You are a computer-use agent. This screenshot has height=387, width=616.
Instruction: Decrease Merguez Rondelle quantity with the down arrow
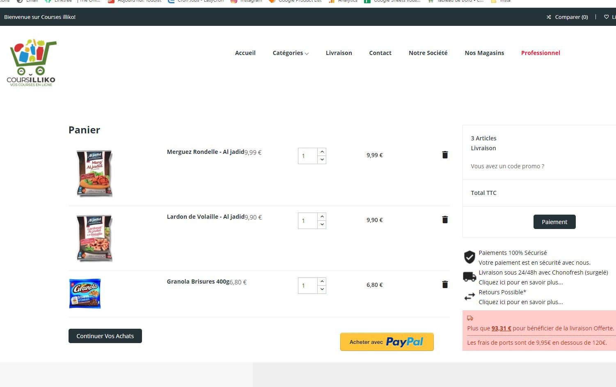[x=322, y=160]
